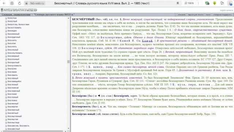The width and height of the screenshot is (234, 132).
Task: Click the document icon beside Безсмертие
Action: [x=6, y=107]
